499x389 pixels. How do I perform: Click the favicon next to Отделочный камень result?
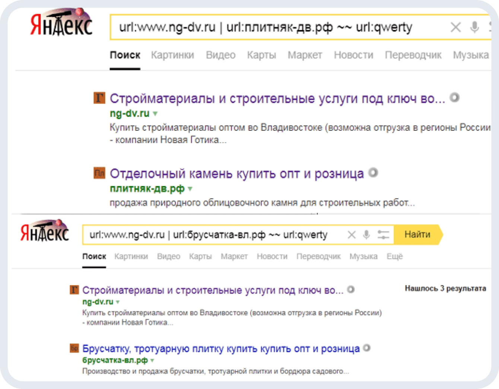click(x=99, y=173)
